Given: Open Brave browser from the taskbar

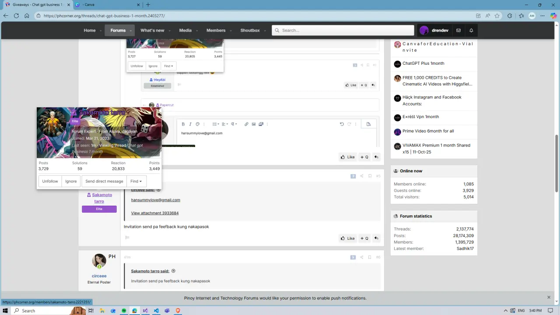Looking at the screenshot, I should (178, 311).
